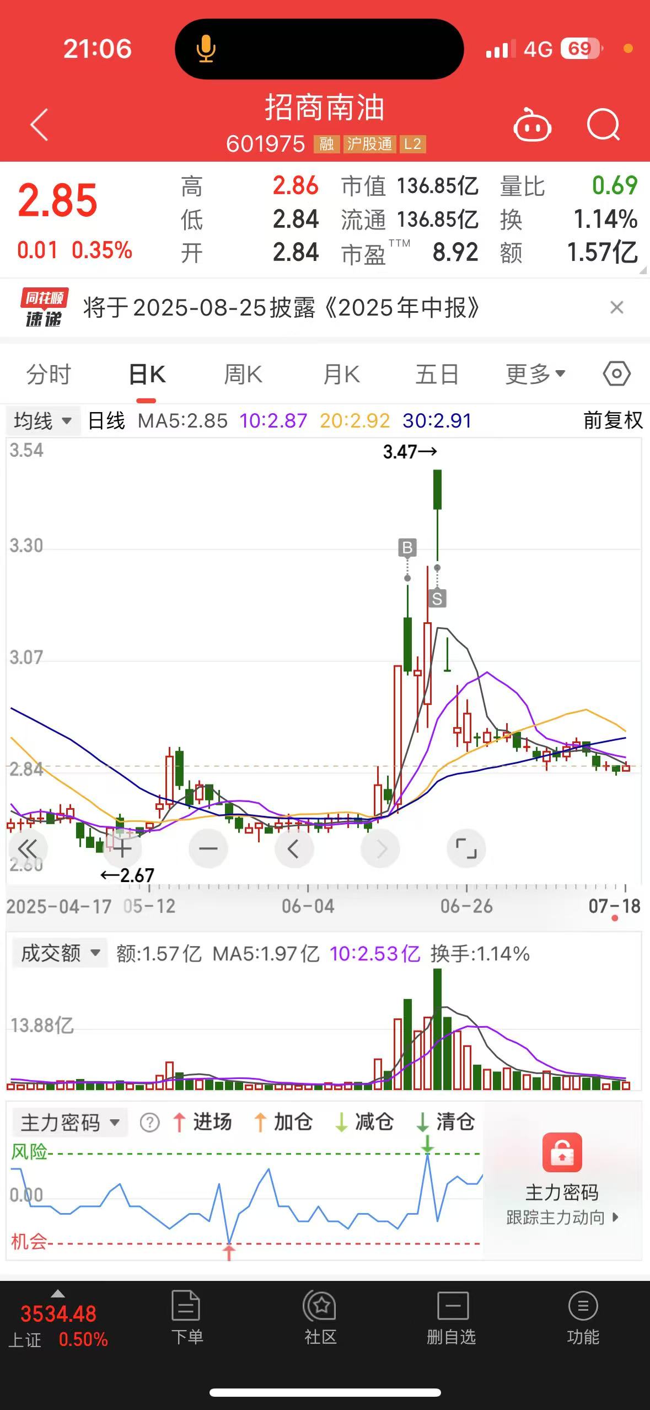Tap the purple 10:2.87 MA label
The height and width of the screenshot is (1410, 650).
[273, 421]
